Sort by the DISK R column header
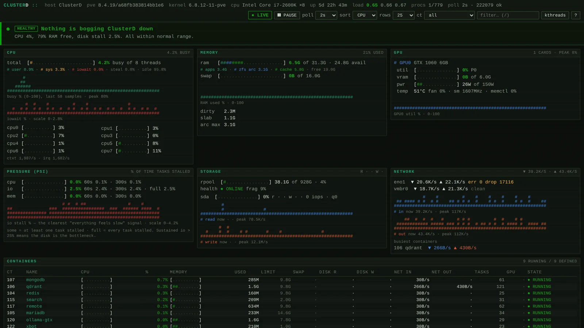 (x=328, y=272)
